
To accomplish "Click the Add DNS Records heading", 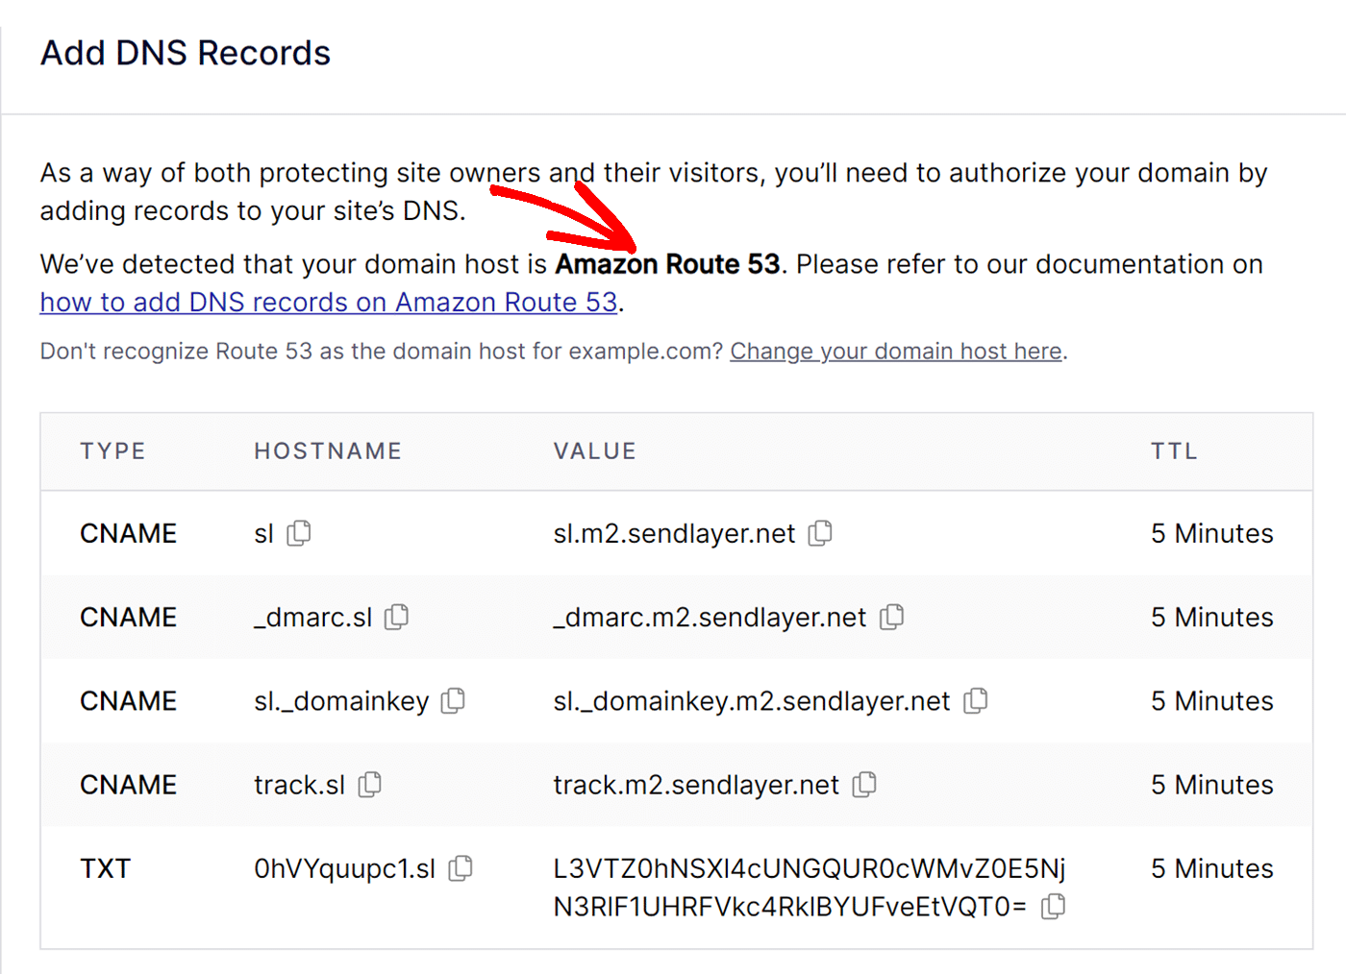I will point(185,53).
